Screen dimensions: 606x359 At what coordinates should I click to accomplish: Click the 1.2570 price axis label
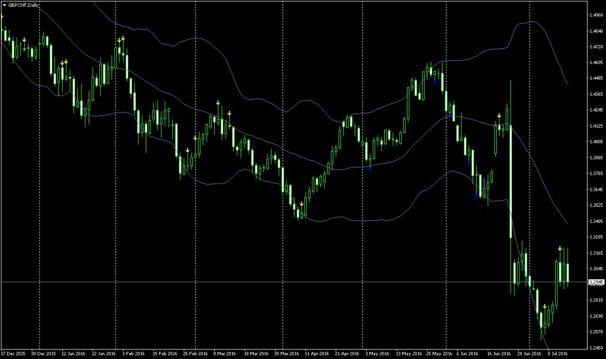(597, 332)
